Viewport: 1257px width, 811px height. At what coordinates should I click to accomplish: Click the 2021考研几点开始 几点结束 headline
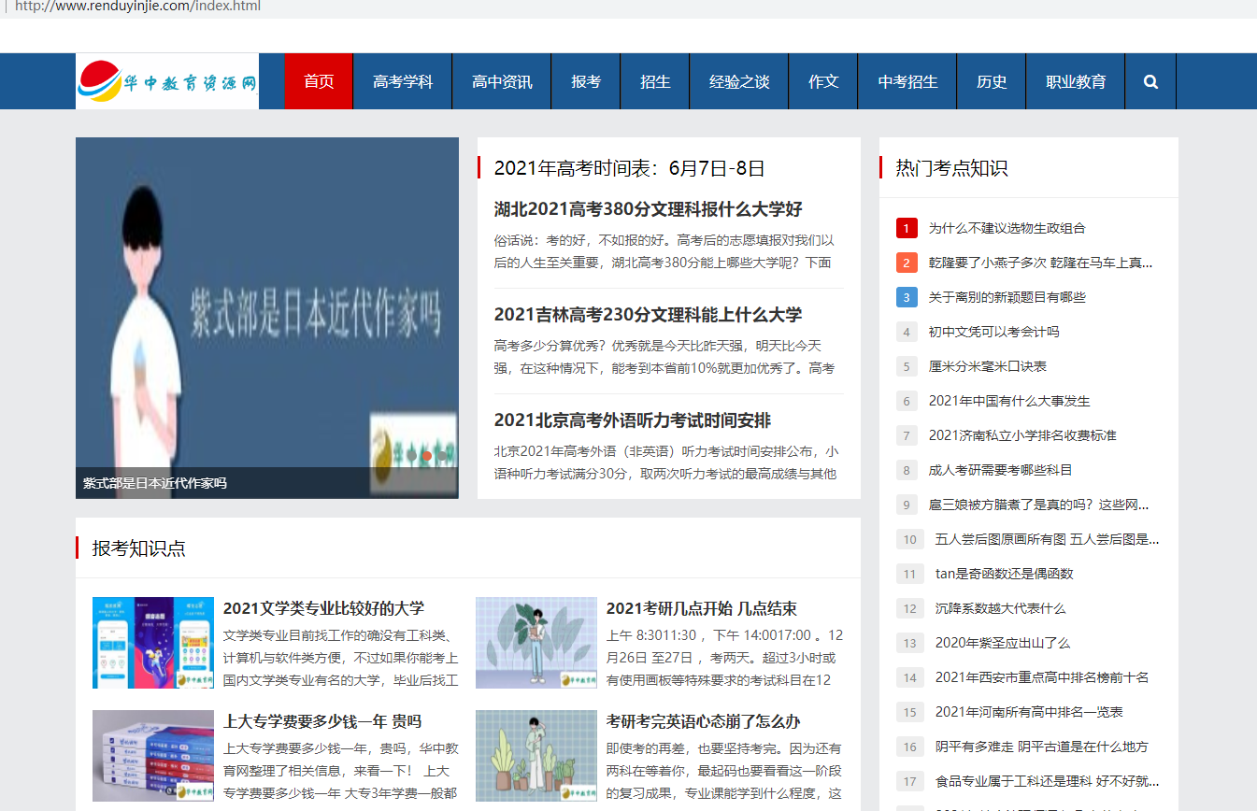click(702, 608)
